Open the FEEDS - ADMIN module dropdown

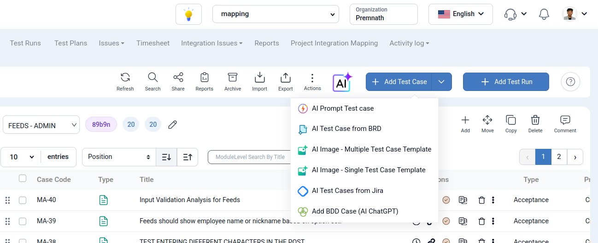tap(41, 125)
